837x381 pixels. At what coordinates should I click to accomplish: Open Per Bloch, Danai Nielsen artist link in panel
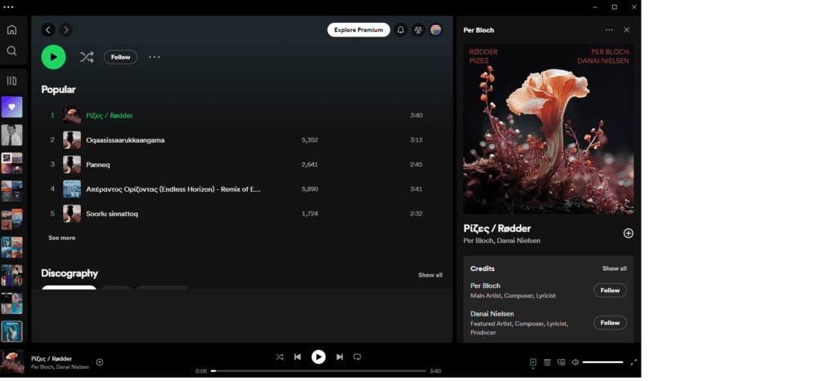pos(502,241)
